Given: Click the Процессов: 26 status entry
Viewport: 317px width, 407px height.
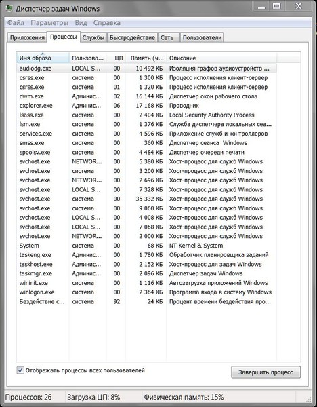Looking at the screenshot, I should 28,397.
